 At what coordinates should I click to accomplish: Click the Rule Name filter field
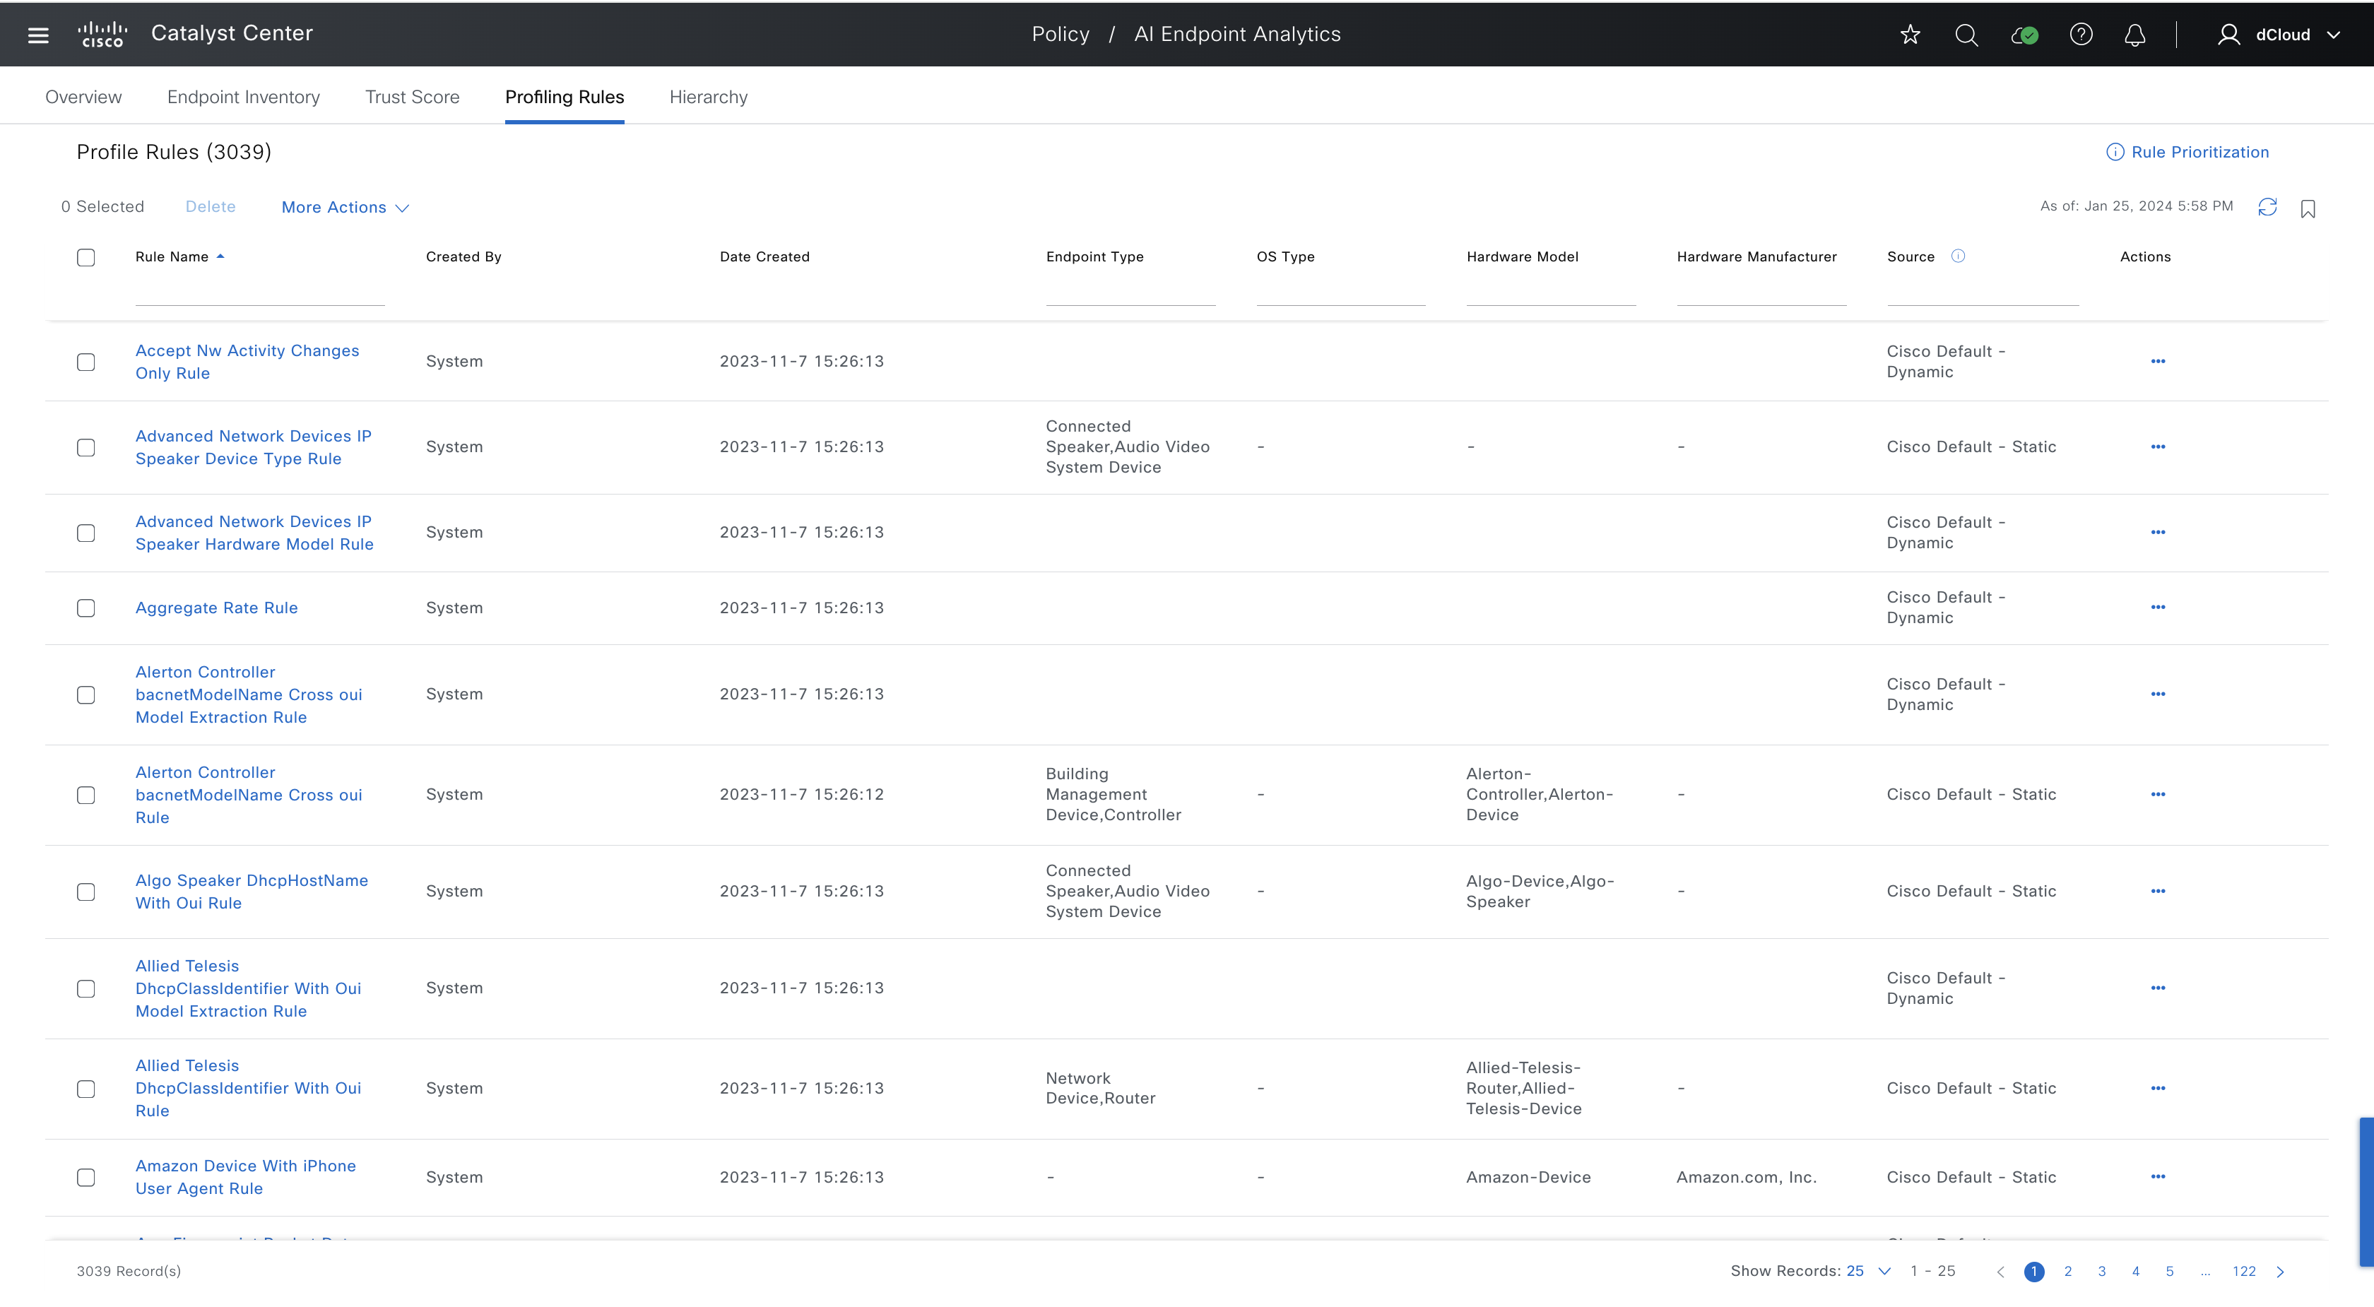260,291
